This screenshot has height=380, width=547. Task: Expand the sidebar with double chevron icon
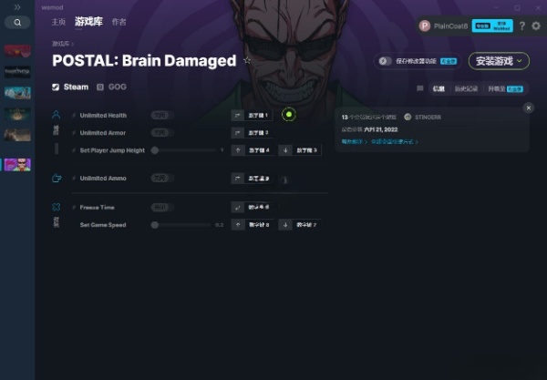(17, 7)
